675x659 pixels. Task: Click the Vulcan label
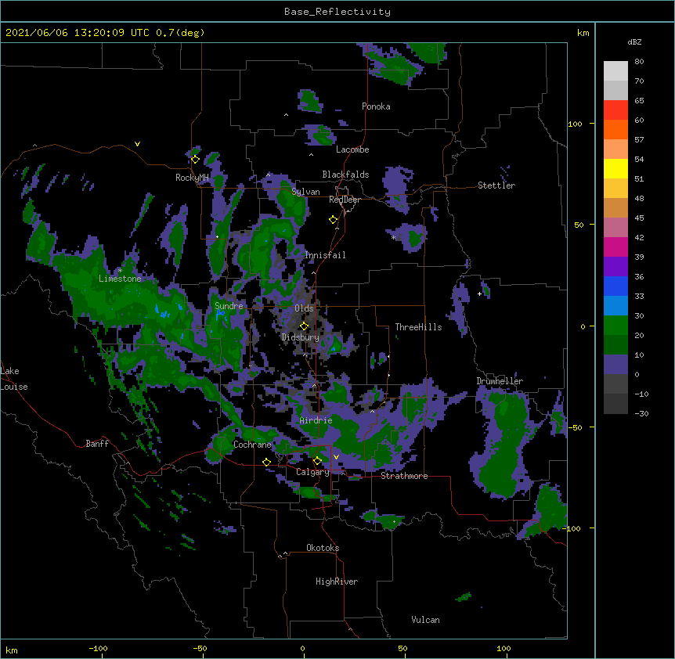[425, 620]
